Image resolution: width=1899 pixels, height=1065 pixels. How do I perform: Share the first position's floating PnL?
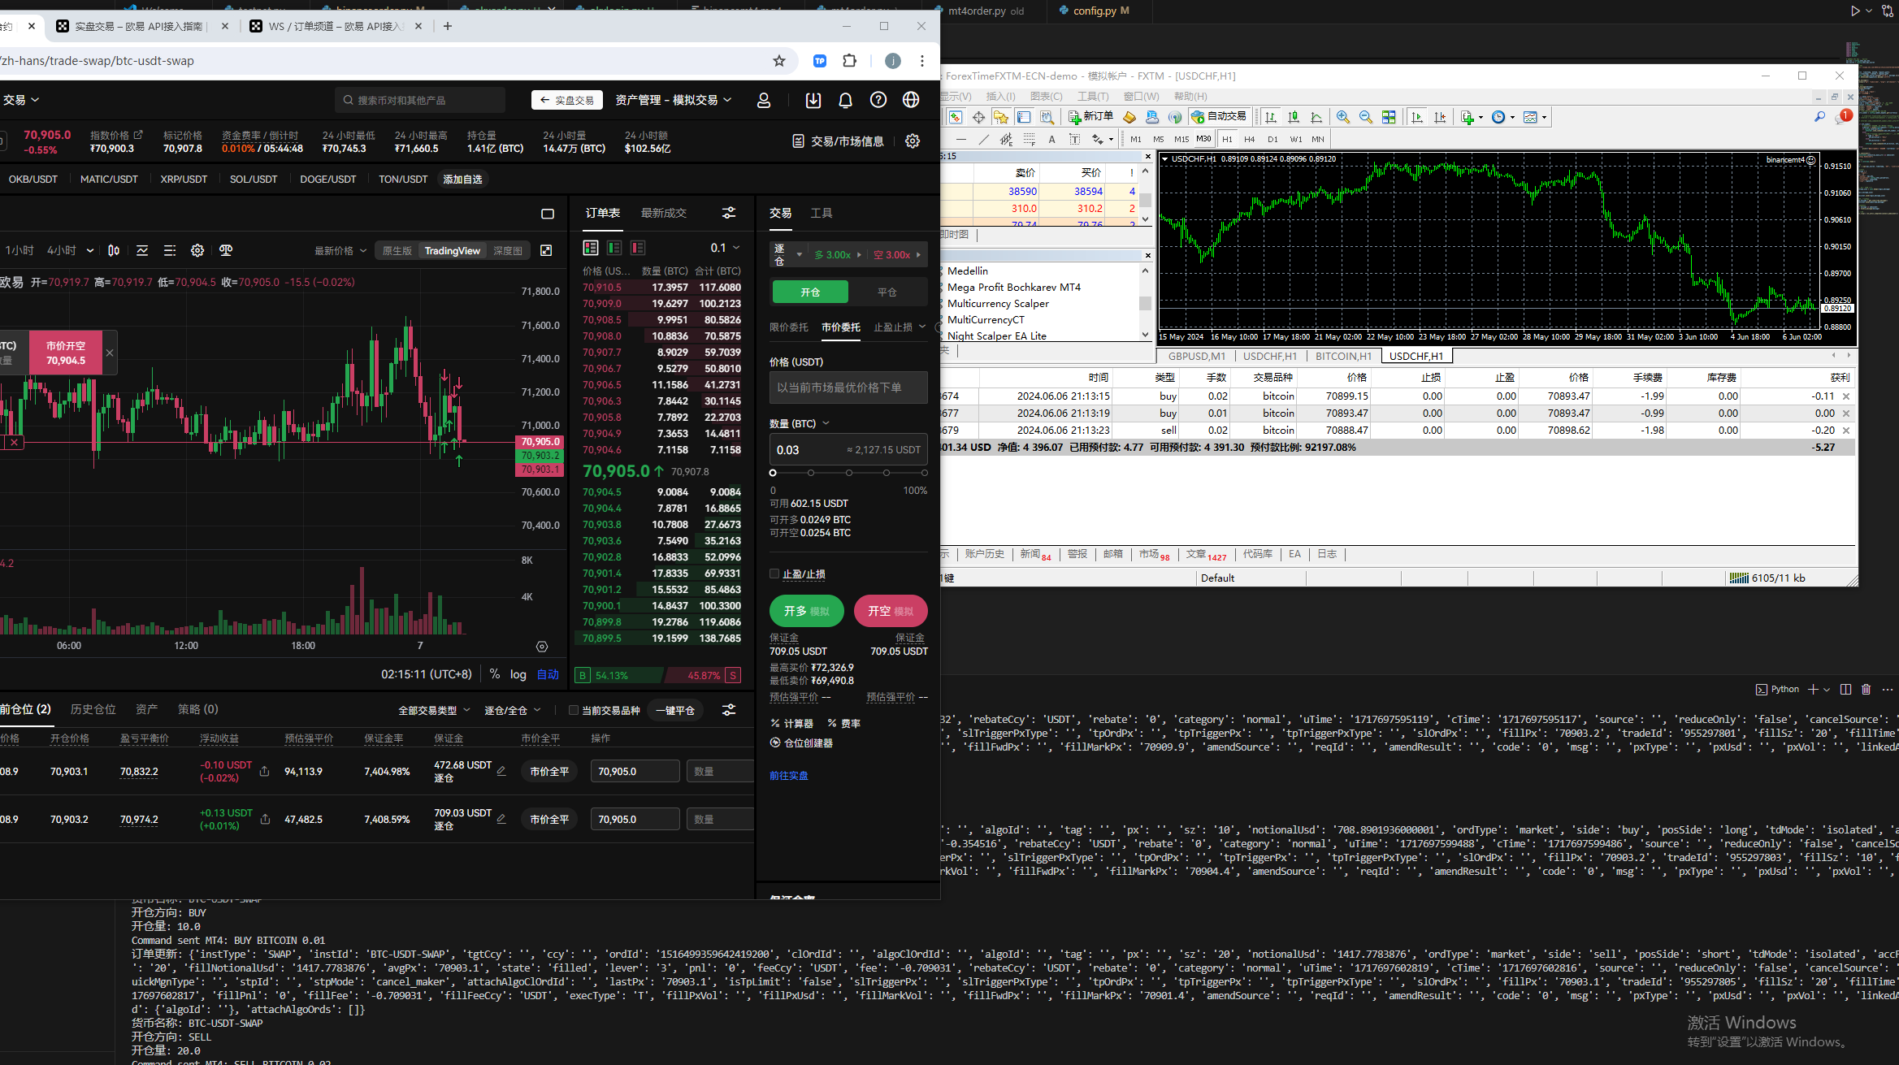(264, 772)
